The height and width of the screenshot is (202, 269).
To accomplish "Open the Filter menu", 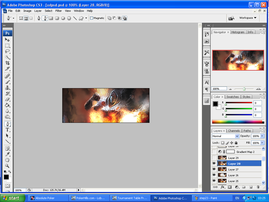I will click(59, 11).
